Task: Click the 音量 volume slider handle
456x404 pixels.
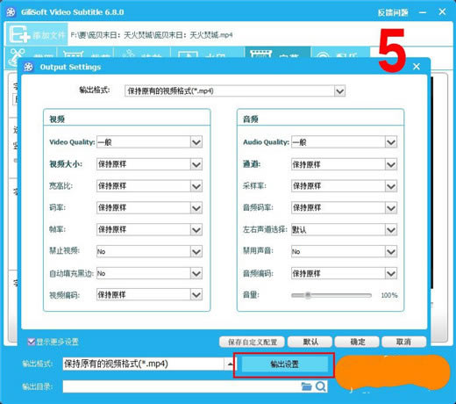Action: click(308, 295)
